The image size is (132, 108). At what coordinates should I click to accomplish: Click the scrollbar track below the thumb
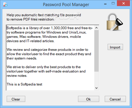coord(96,79)
